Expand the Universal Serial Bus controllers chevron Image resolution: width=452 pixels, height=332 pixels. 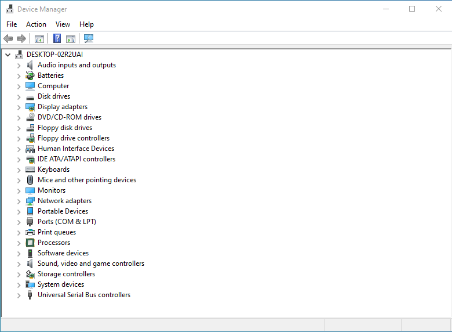pyautogui.click(x=19, y=295)
